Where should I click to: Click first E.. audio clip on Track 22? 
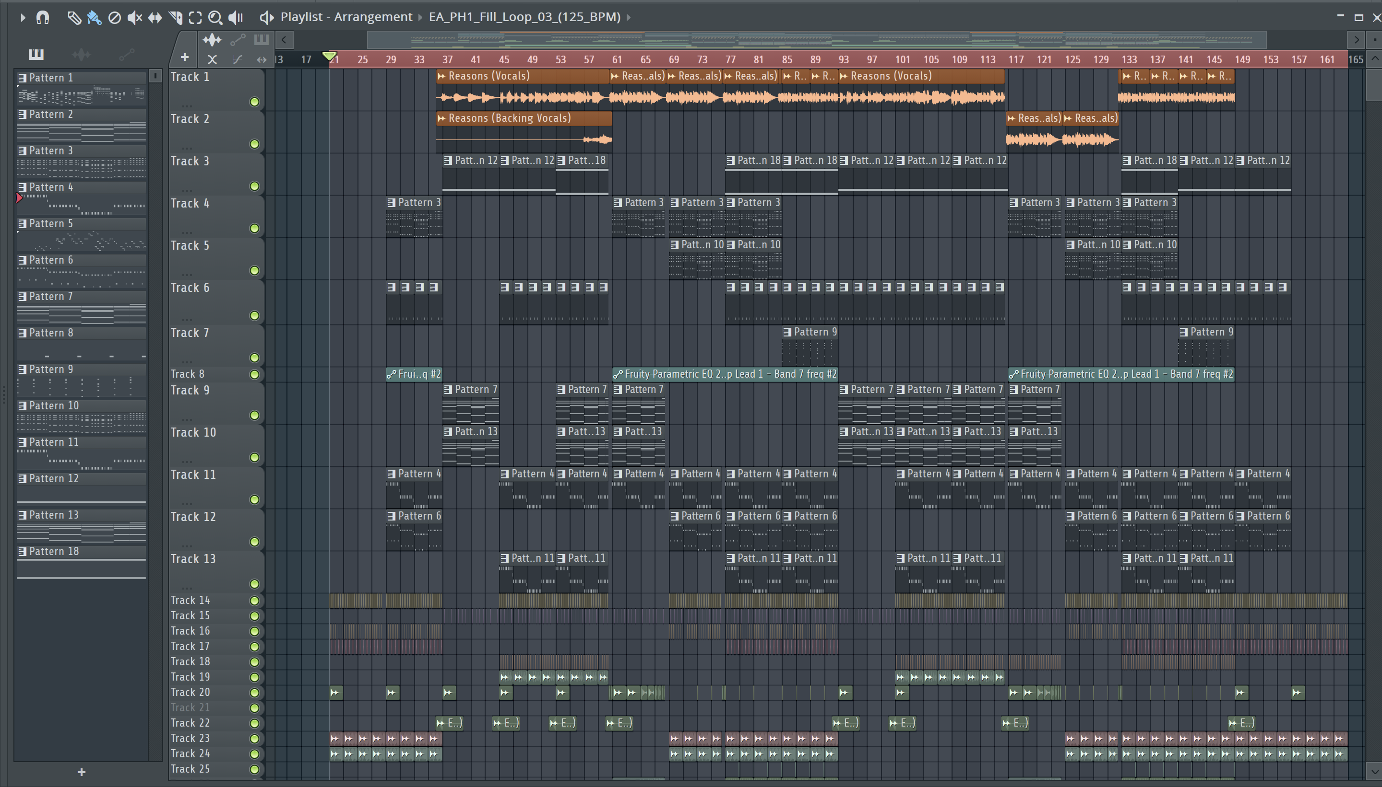tap(450, 723)
